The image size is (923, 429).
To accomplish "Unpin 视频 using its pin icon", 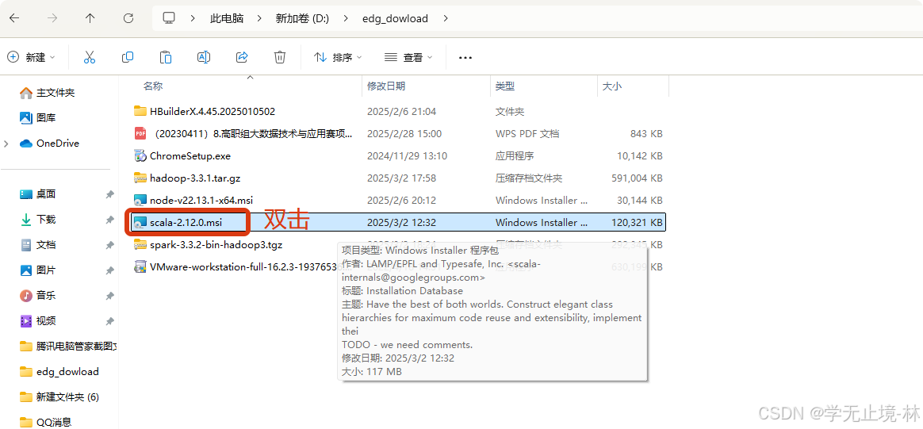I will [109, 320].
